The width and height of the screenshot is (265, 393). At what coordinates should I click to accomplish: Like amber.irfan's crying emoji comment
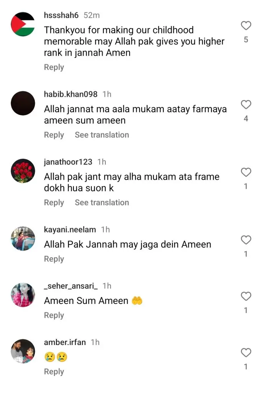246,353
